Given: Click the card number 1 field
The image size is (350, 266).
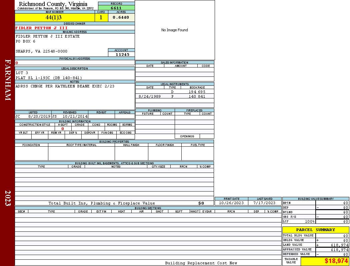Looking at the screenshot, I should [x=101, y=18].
